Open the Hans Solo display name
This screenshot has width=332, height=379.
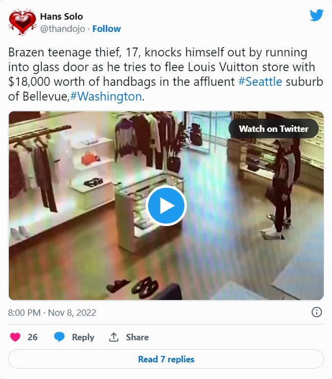point(61,17)
